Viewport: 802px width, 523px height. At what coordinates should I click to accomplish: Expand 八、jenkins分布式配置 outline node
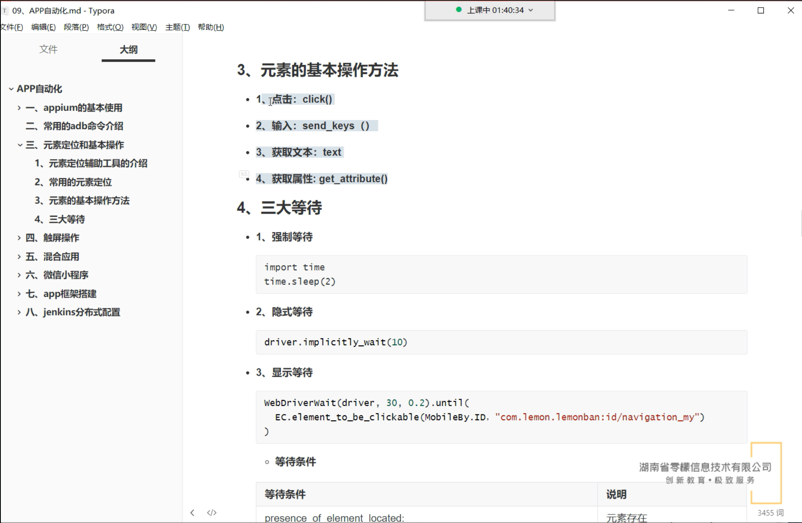click(19, 312)
